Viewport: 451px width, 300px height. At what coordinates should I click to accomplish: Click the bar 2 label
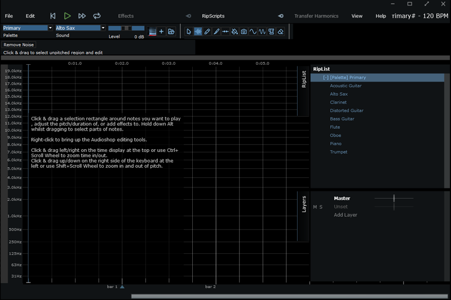(210, 287)
